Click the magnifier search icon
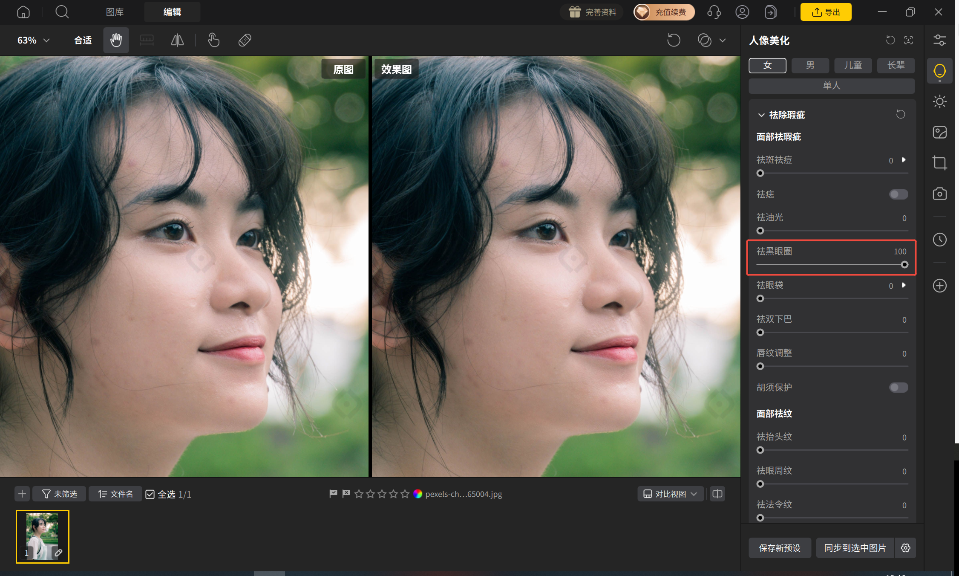Viewport: 959px width, 576px height. tap(62, 12)
